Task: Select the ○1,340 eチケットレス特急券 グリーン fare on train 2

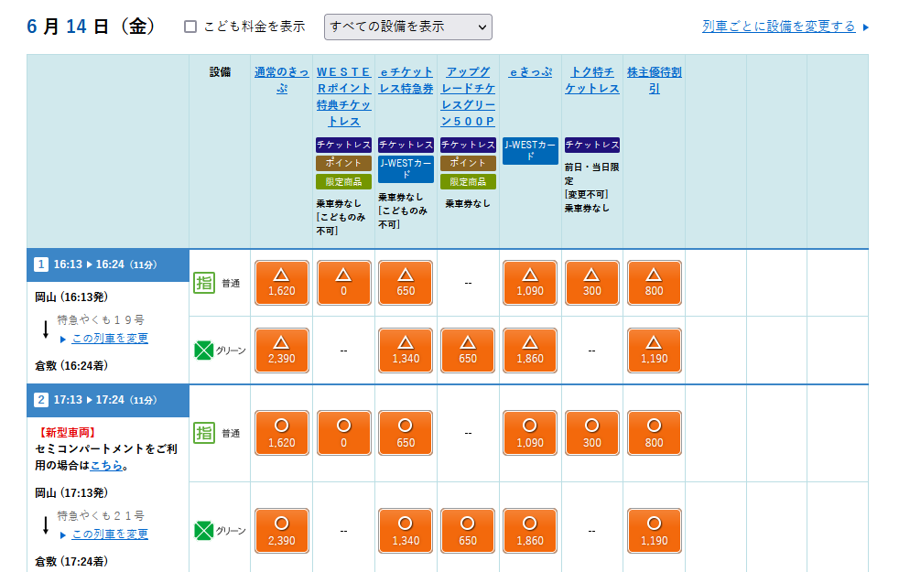Action: [406, 531]
